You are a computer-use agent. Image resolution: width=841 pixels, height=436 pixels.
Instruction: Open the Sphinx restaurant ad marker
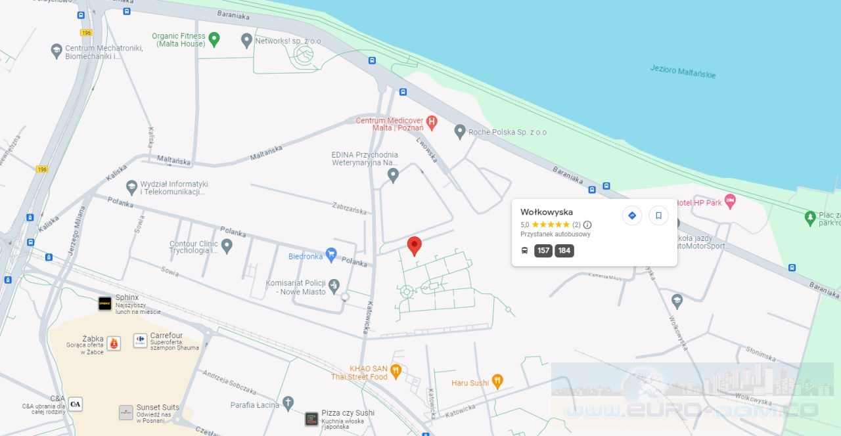[x=105, y=303]
